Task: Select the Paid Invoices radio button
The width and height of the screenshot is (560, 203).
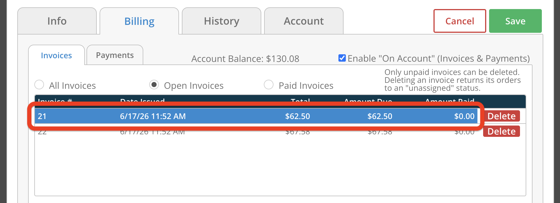Action: click(269, 85)
